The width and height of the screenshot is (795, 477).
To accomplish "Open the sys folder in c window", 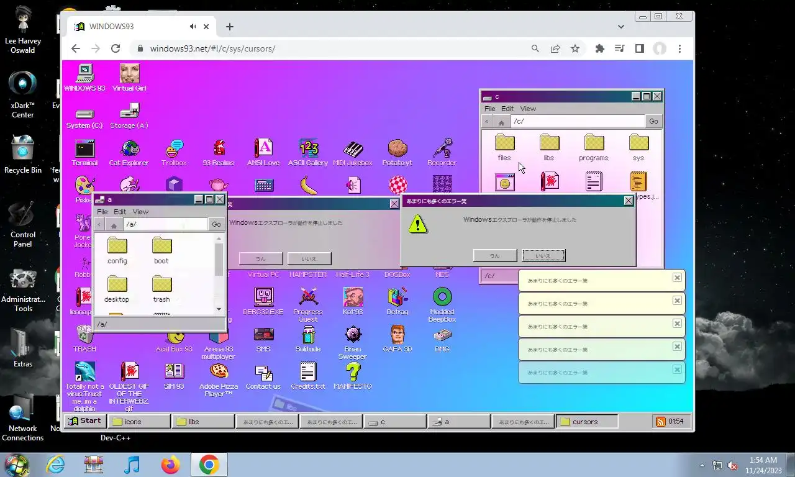I will click(x=638, y=148).
